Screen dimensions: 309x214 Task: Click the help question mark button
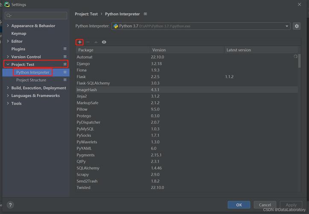(x=10, y=205)
